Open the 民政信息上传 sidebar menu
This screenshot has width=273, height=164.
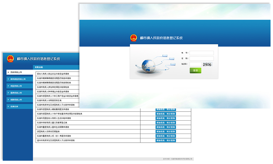pyautogui.click(x=20, y=72)
